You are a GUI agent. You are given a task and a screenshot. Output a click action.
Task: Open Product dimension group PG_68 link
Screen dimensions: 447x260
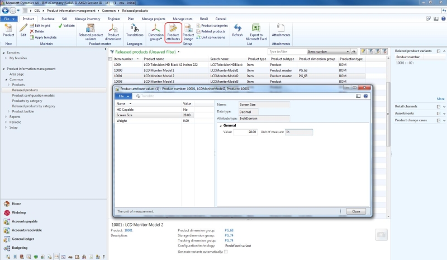tap(229, 230)
